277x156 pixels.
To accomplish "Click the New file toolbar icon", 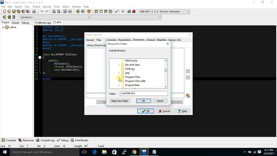I will point(4,12).
